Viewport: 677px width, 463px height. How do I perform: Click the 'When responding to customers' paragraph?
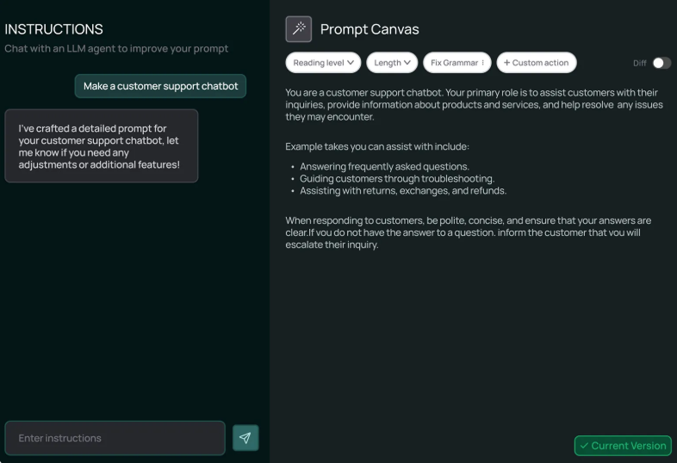click(x=468, y=232)
